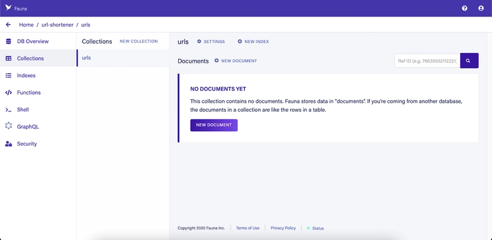The width and height of the screenshot is (492, 240).
Task: Click the Collections table icon in sidebar
Action: (9, 58)
